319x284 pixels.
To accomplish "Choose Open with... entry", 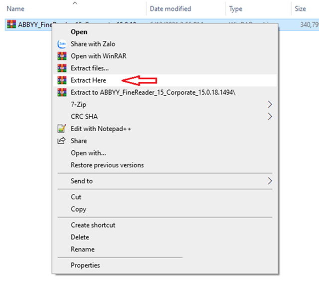I will coord(165,153).
